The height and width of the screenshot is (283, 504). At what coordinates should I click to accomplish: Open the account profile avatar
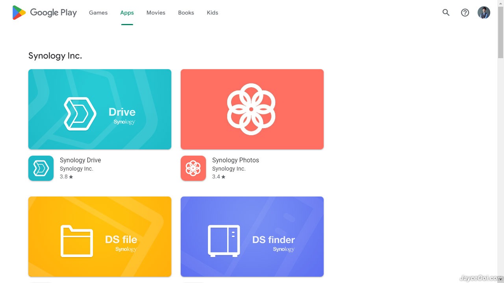[x=484, y=13]
